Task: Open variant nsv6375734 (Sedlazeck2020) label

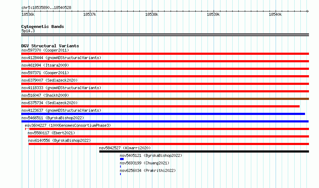Action: point(49,103)
